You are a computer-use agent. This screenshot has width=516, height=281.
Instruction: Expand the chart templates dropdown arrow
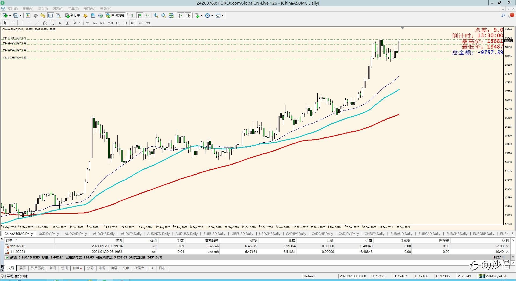[x=223, y=16]
